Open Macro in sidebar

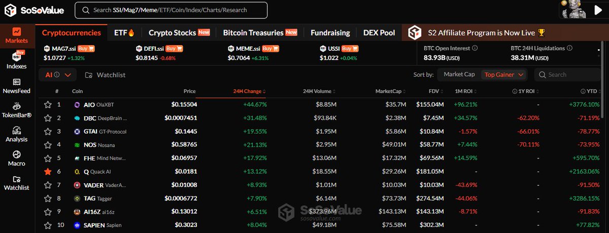(x=17, y=158)
